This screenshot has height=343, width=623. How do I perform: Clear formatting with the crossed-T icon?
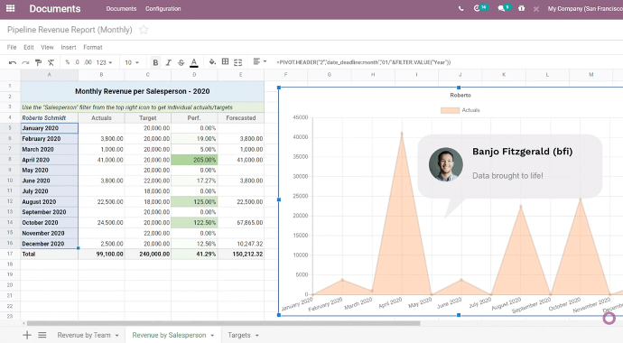pyautogui.click(x=51, y=62)
